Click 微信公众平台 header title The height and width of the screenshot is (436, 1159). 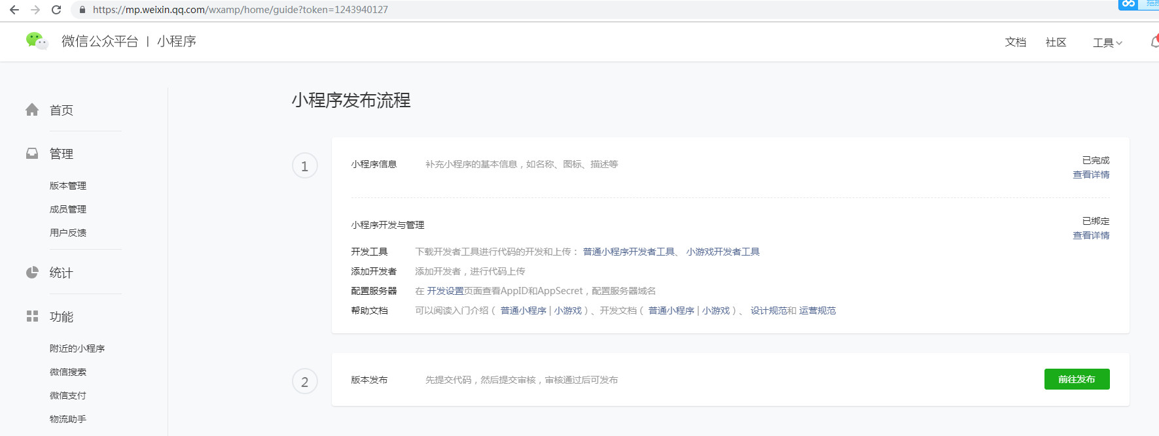[99, 41]
